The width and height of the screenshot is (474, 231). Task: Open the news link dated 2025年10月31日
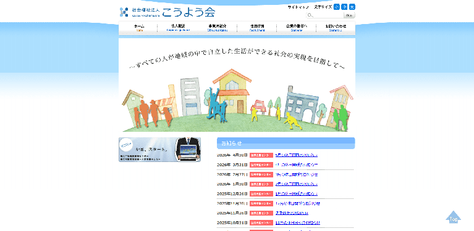(x=298, y=222)
